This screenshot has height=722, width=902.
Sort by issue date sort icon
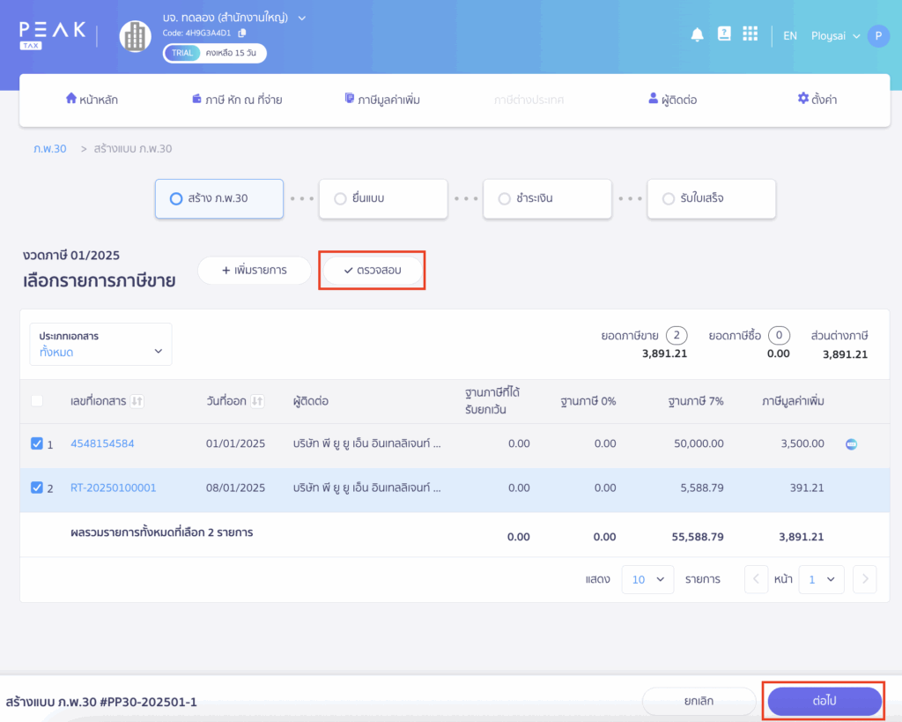point(257,401)
